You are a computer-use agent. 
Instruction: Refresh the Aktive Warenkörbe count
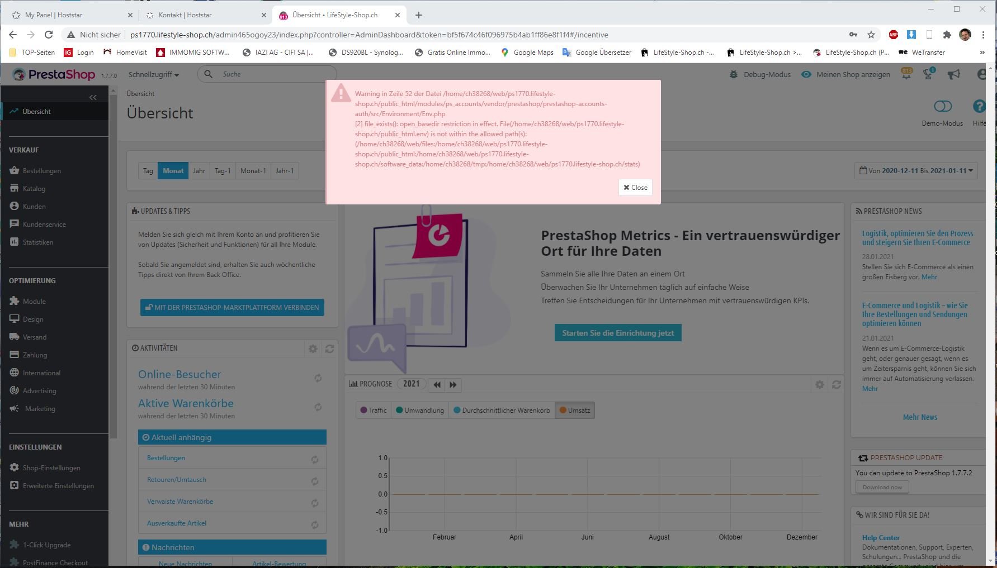(318, 407)
